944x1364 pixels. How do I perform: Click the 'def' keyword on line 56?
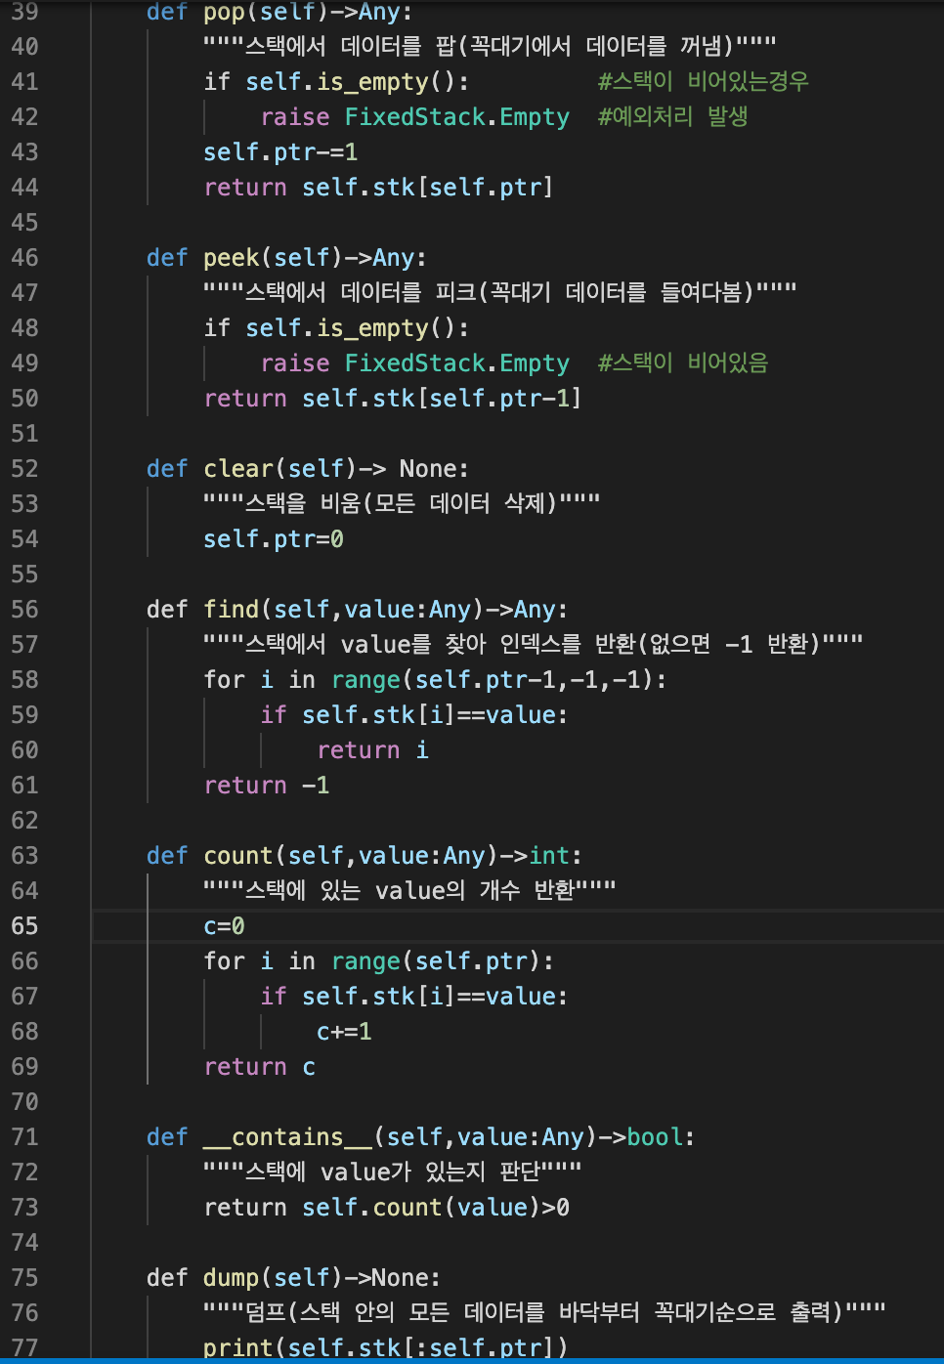click(167, 610)
